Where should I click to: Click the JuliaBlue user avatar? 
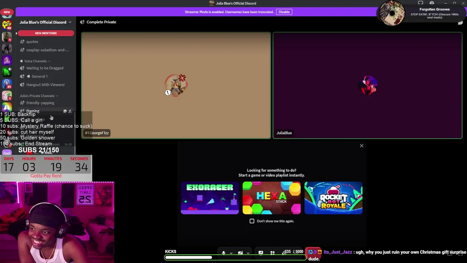point(368,85)
